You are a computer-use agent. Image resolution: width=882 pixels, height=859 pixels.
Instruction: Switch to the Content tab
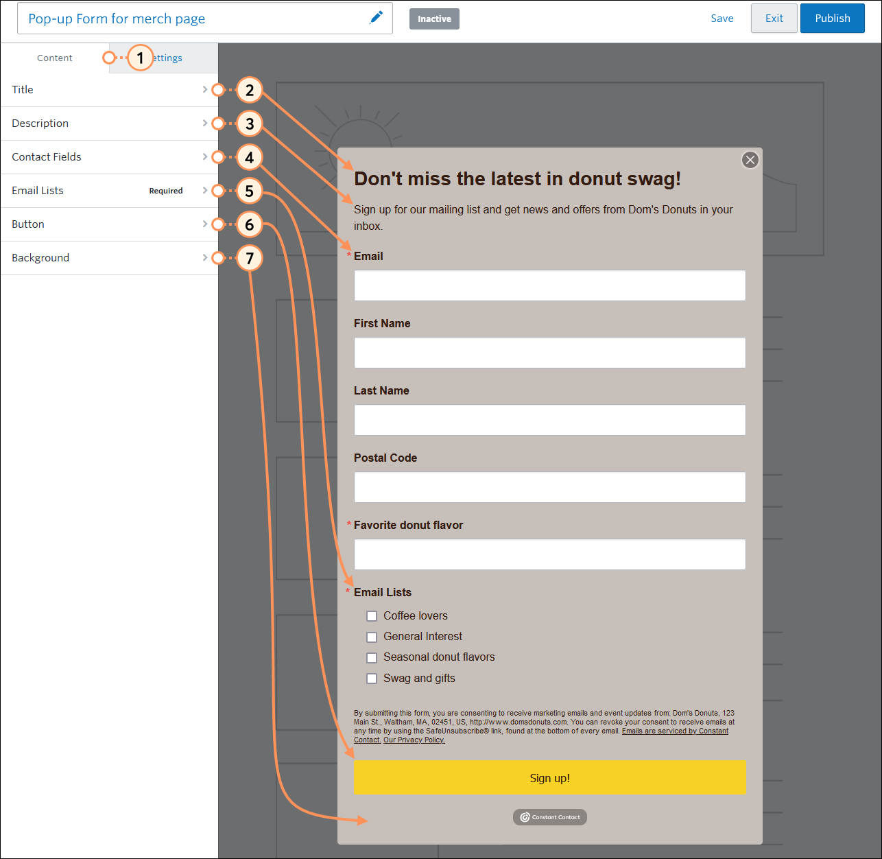pos(55,58)
